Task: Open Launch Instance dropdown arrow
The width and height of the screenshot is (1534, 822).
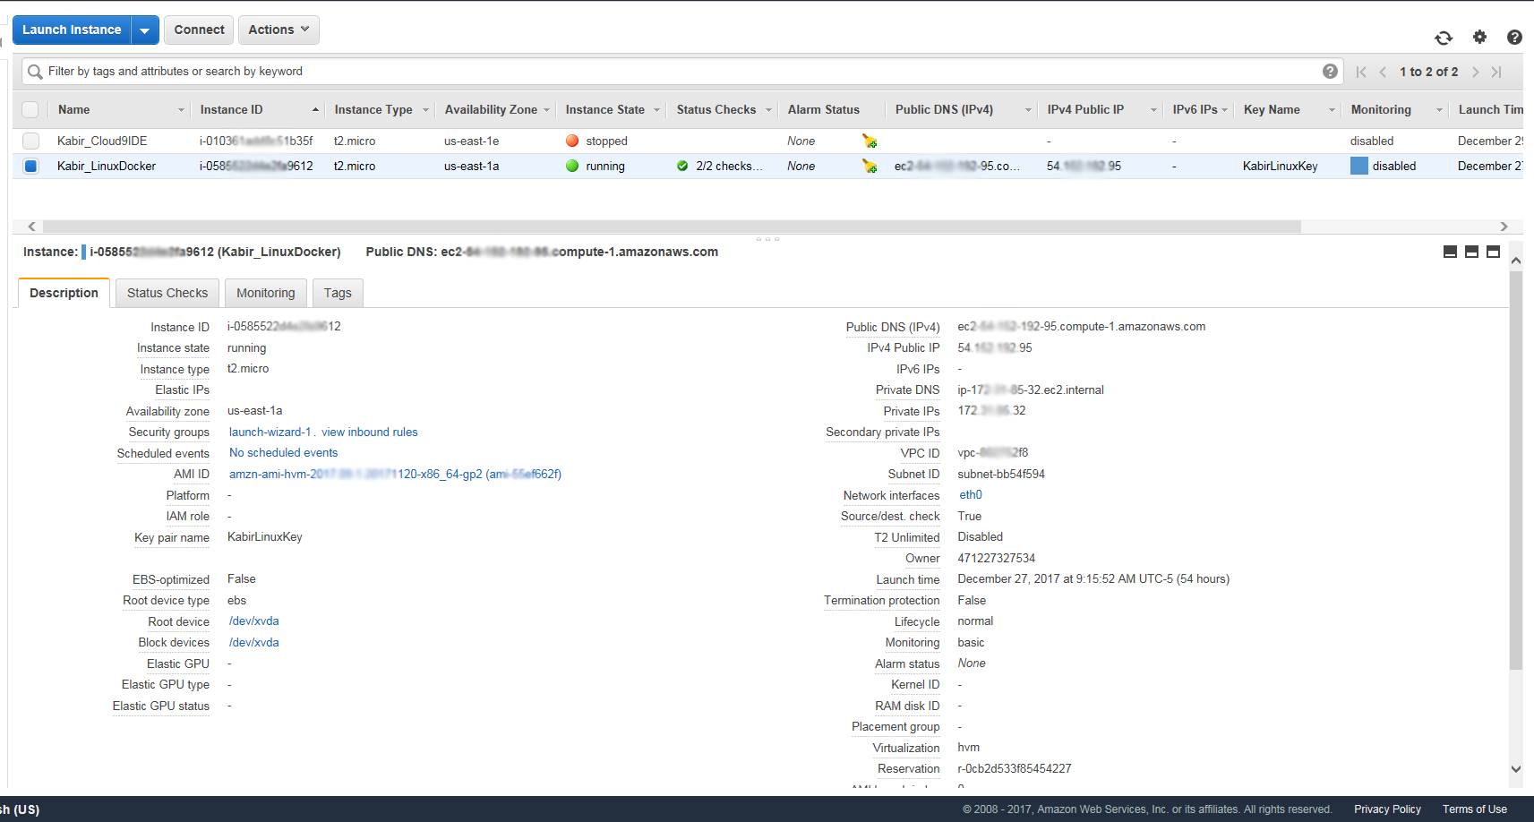Action: 145,30
